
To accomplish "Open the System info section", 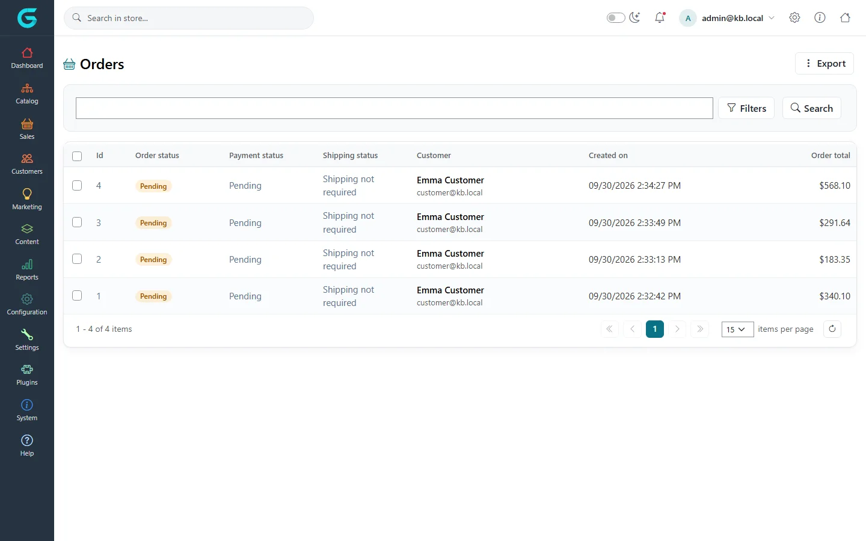I will (27, 411).
